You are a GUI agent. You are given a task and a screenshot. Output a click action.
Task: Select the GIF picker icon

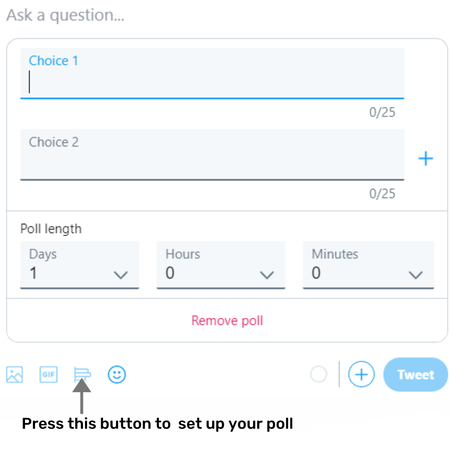point(48,375)
